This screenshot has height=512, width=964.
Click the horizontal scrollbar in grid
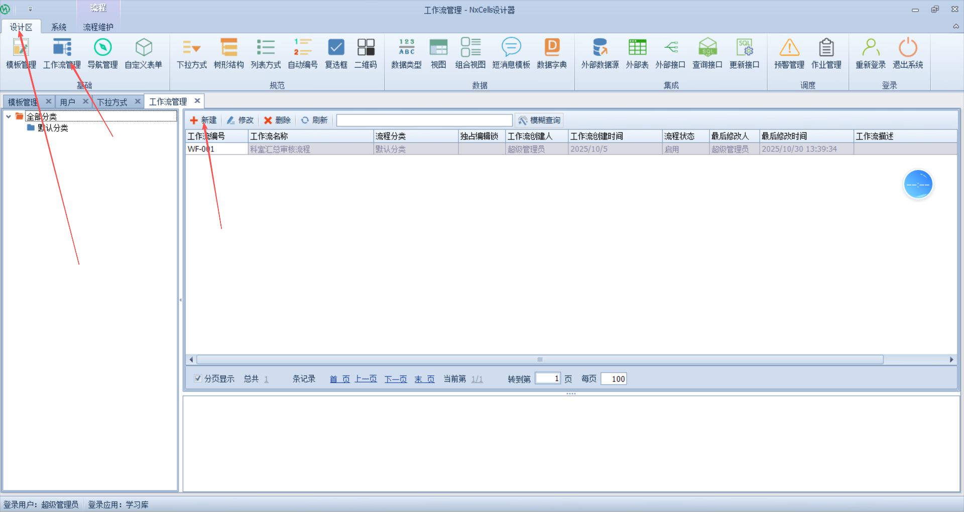[540, 360]
